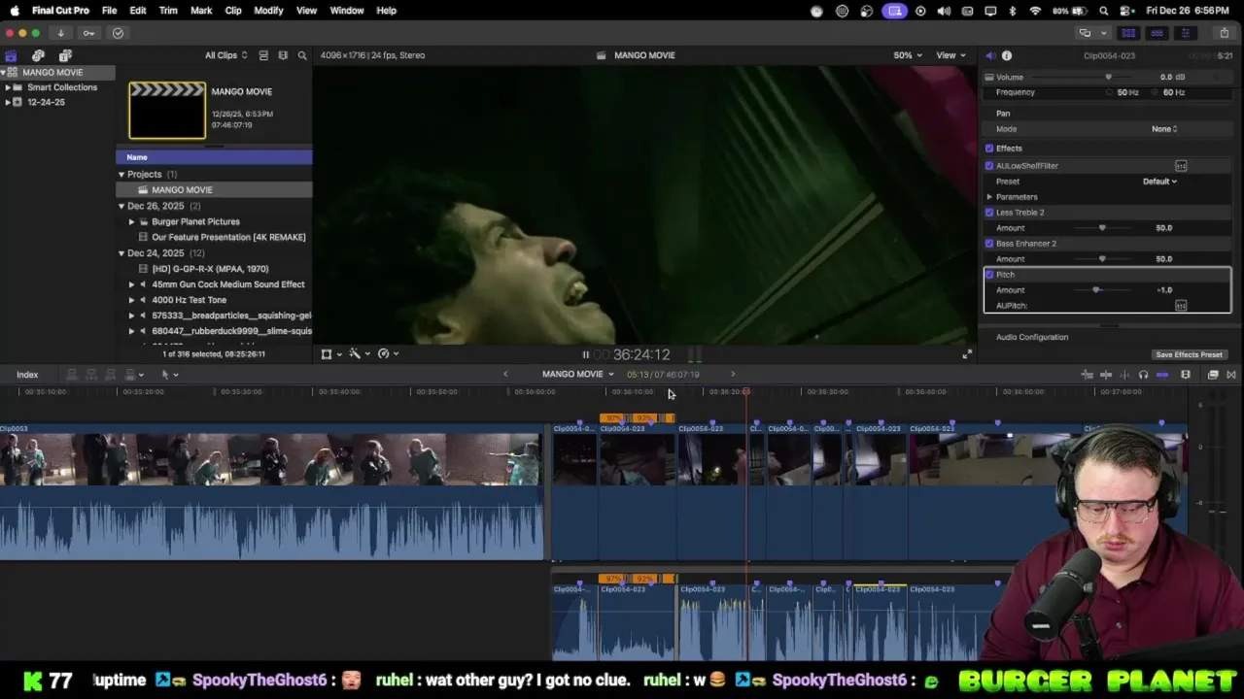Open the Trim menu
This screenshot has width=1244, height=699.
pyautogui.click(x=168, y=11)
